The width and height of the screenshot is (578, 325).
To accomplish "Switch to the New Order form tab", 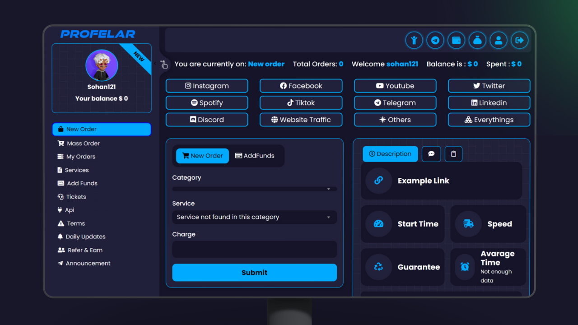I will click(x=202, y=156).
